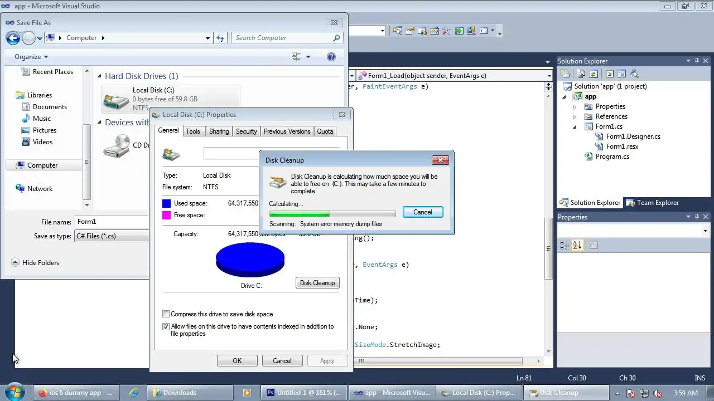
Task: Collapse the Hard Disk Drives group
Action: (x=100, y=76)
